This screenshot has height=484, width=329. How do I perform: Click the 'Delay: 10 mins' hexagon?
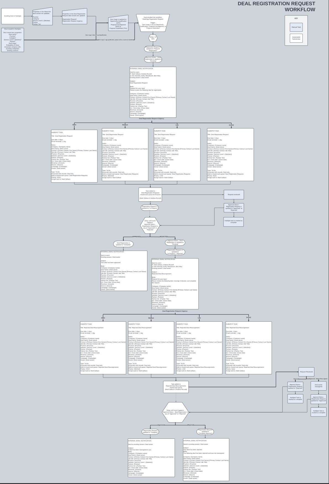pos(153,38)
